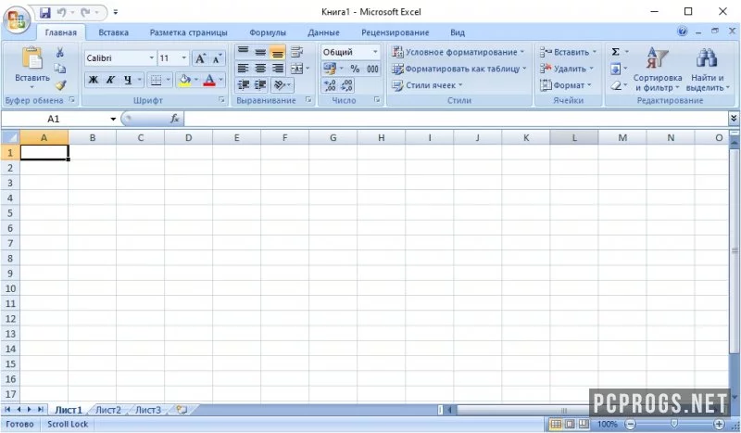Open the Вид tab

(458, 32)
